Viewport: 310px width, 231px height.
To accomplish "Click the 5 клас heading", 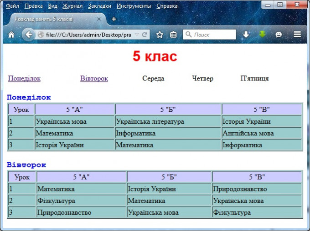I will (x=155, y=56).
